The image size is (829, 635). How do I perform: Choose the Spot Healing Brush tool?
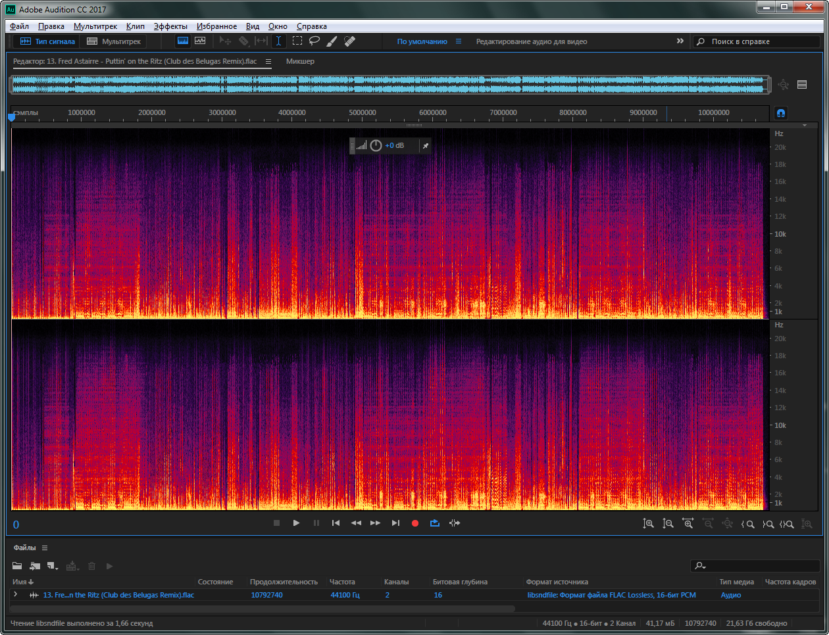tap(349, 41)
